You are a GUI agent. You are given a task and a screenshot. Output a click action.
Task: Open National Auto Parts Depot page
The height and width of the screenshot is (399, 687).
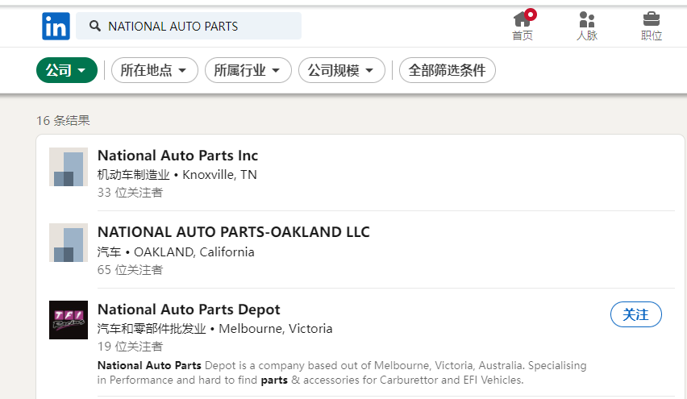pyautogui.click(x=189, y=310)
